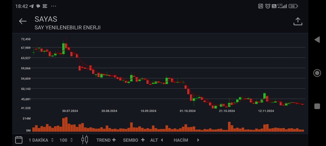
Task: Tap the 63,527 price axis label
Action: (x=26, y=58)
